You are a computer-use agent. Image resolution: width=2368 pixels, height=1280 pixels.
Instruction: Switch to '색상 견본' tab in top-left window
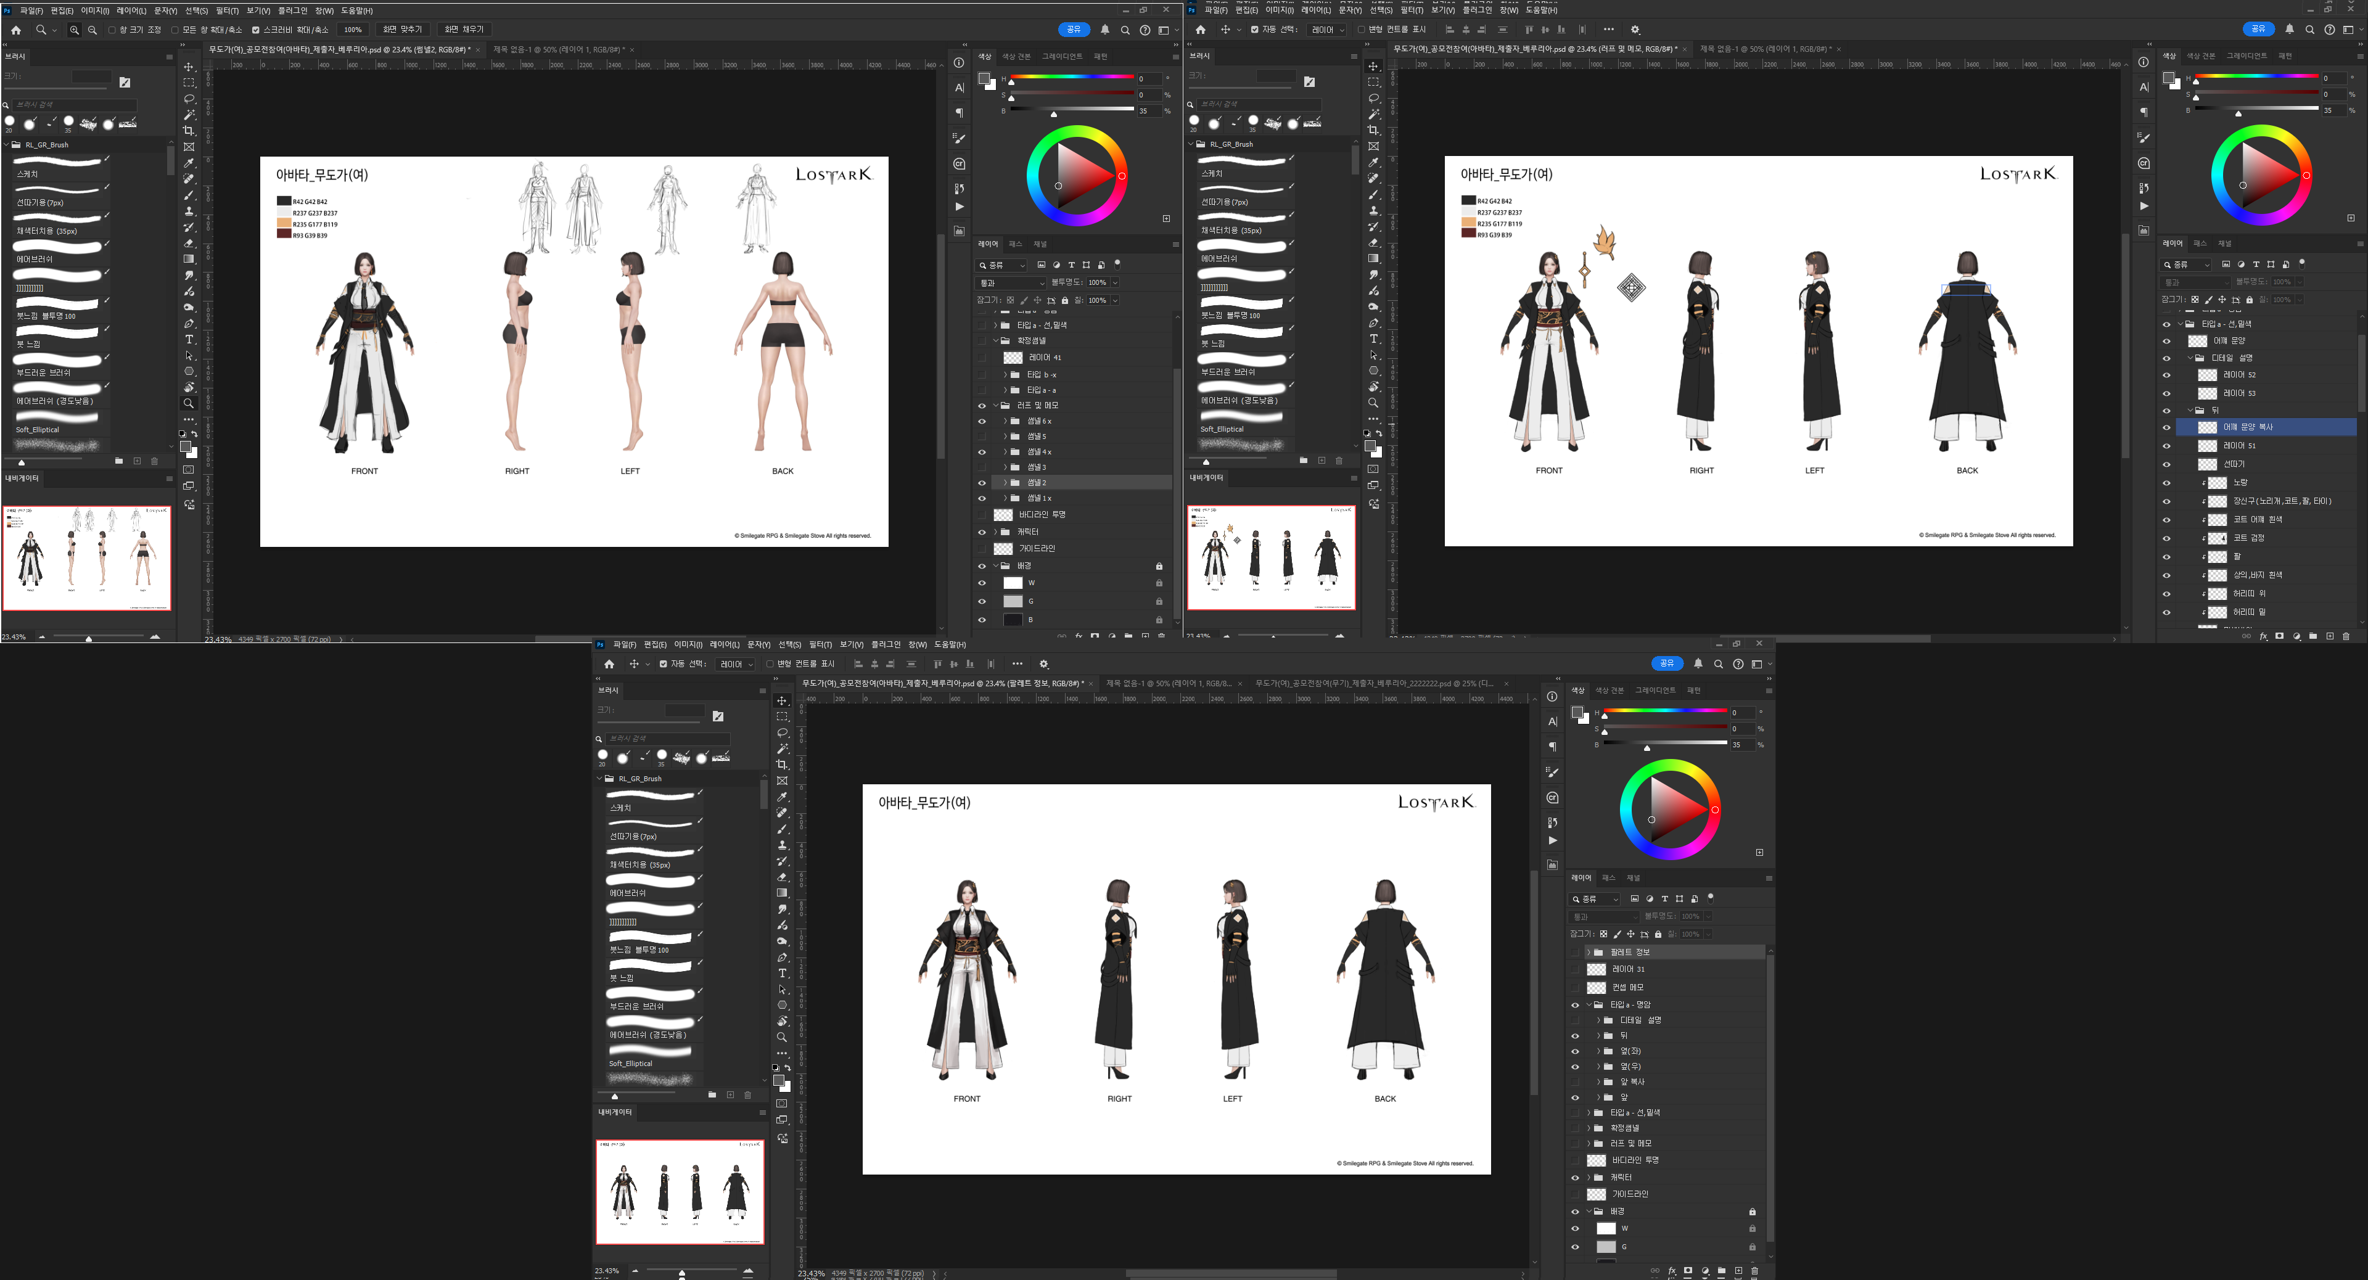[1016, 57]
